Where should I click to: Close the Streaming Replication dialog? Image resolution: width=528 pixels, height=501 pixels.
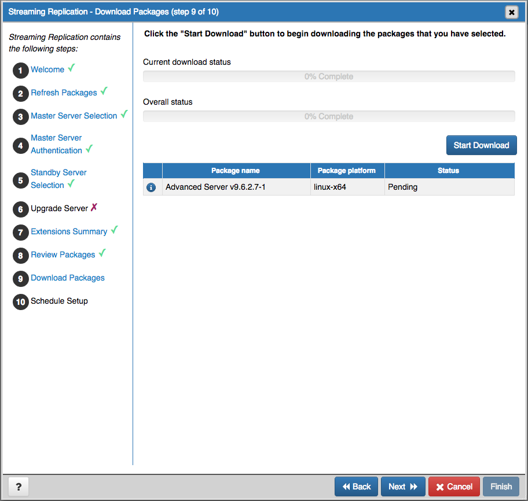click(x=512, y=13)
